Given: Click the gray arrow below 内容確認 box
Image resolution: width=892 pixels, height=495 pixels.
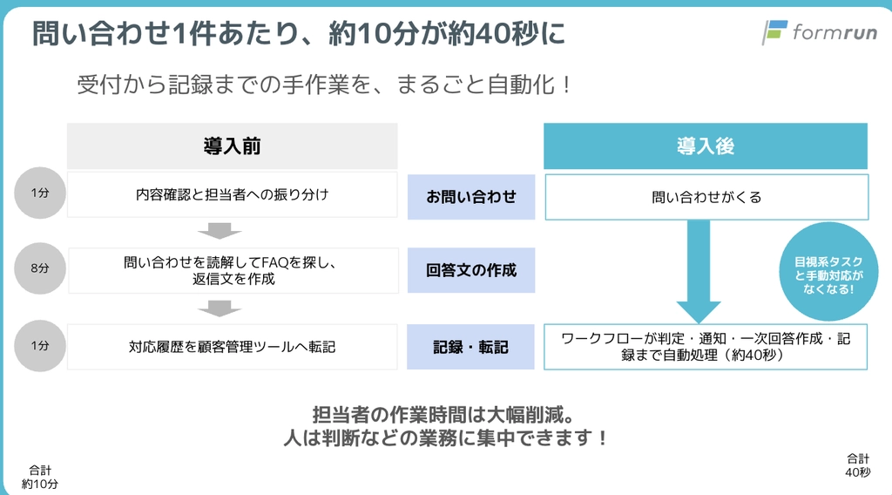Looking at the screenshot, I should point(220,231).
